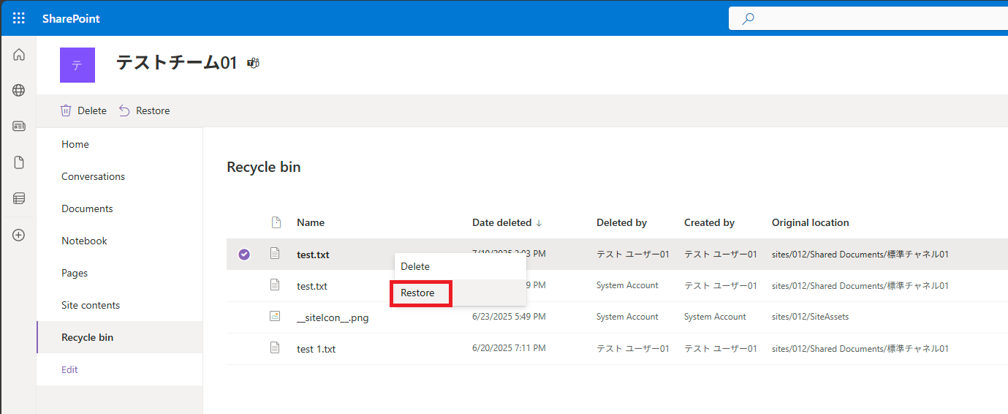Click the trash can Delete icon
The image size is (1008, 414).
pyautogui.click(x=66, y=110)
